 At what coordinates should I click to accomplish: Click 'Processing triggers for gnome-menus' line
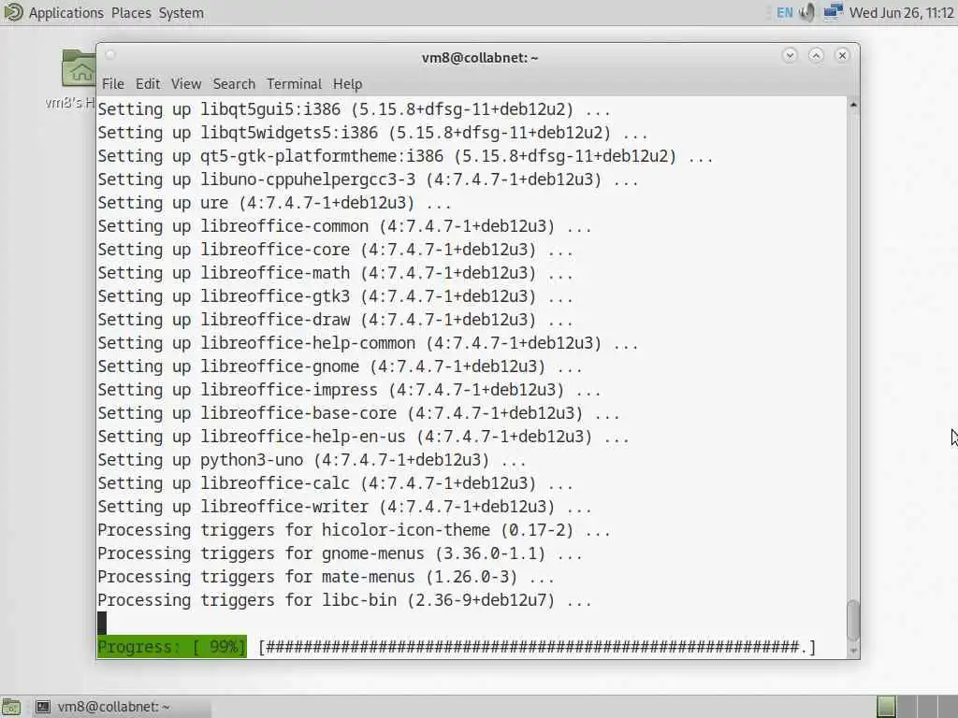(x=341, y=553)
